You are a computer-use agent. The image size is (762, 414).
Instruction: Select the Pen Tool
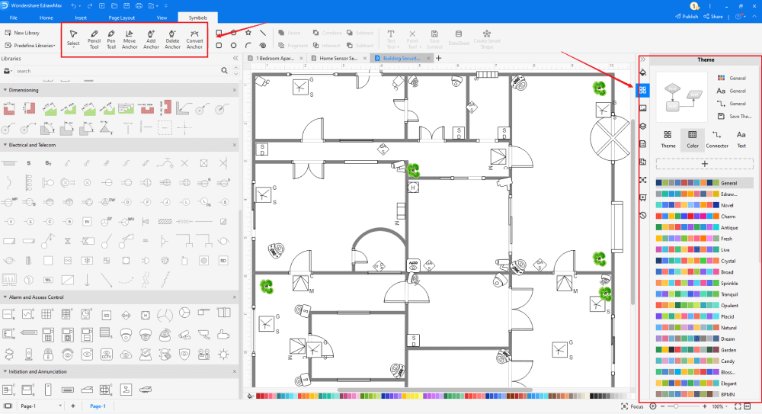point(111,39)
